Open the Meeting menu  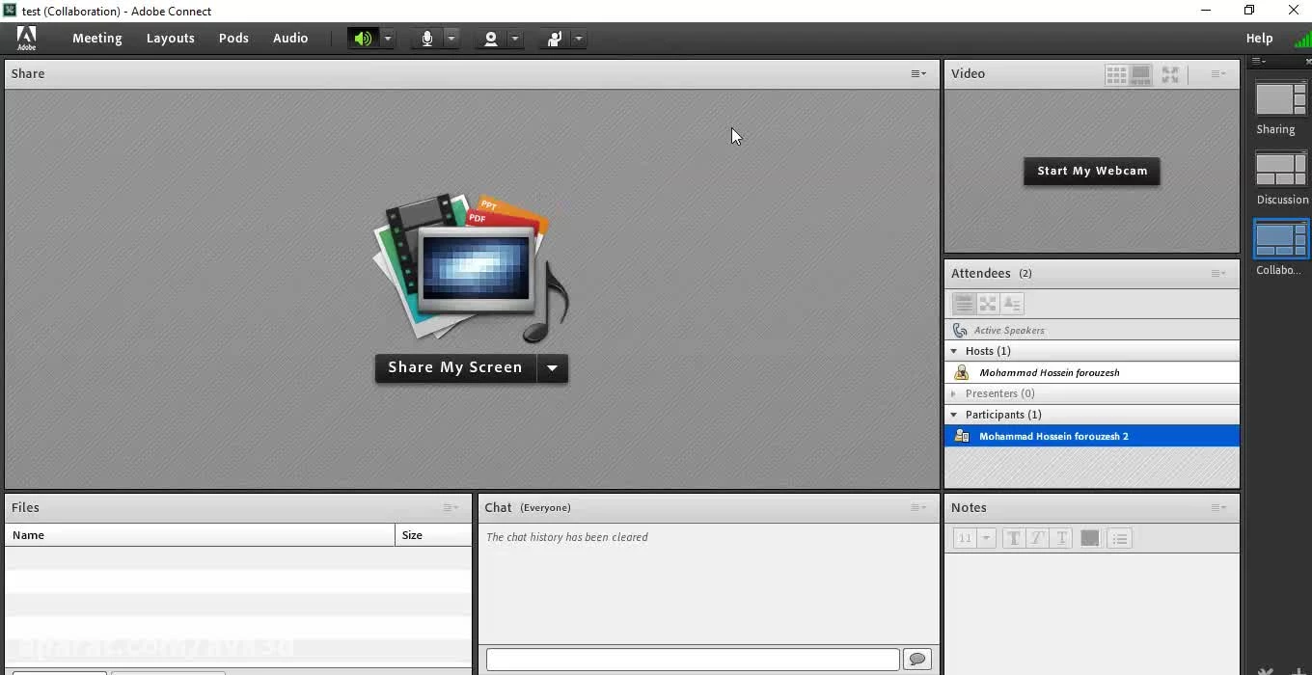tap(97, 39)
